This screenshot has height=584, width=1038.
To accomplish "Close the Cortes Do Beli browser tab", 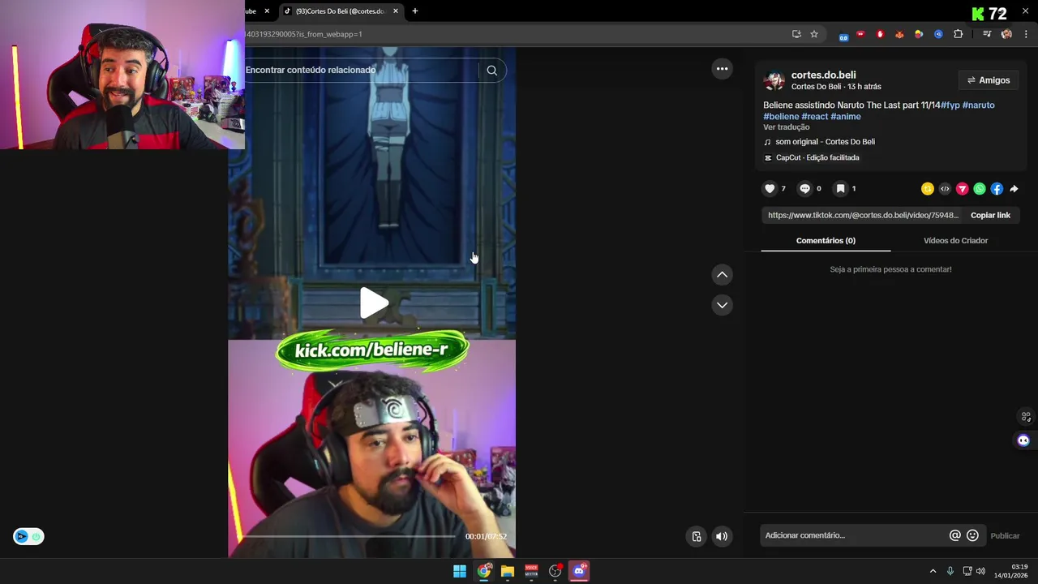I will click(396, 11).
